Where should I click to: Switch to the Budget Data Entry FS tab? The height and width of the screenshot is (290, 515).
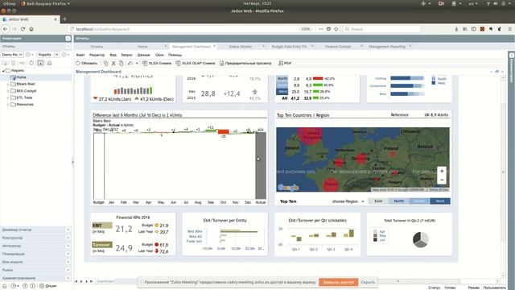(289, 47)
